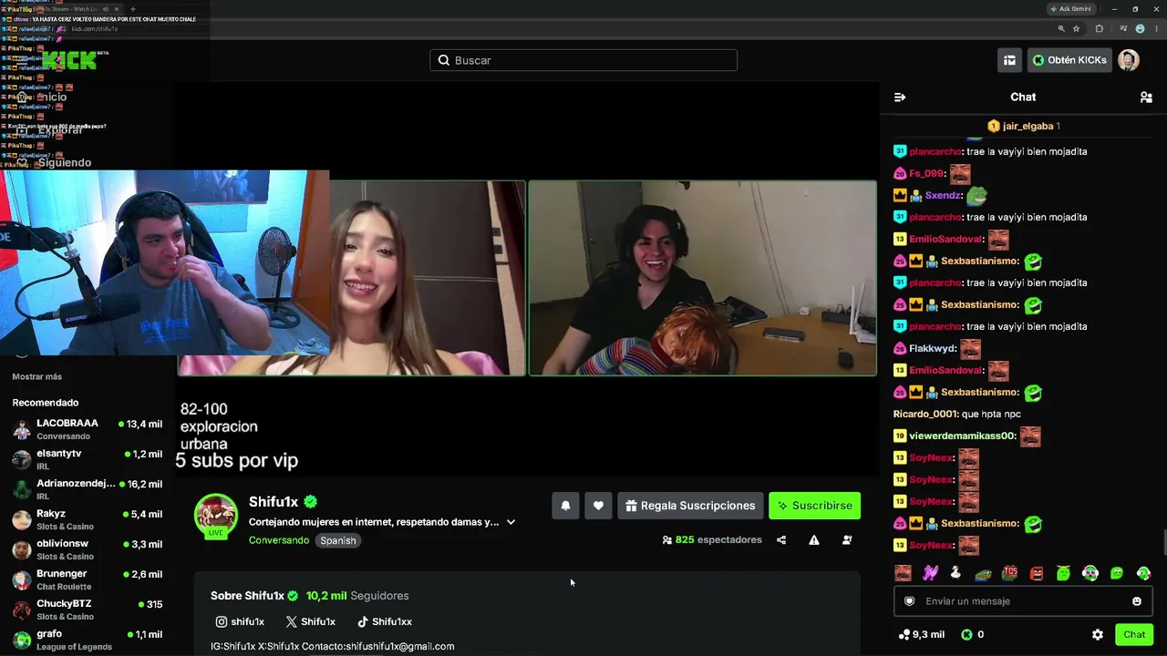Focus the Buscar search field
The image size is (1167, 656).
pos(583,60)
